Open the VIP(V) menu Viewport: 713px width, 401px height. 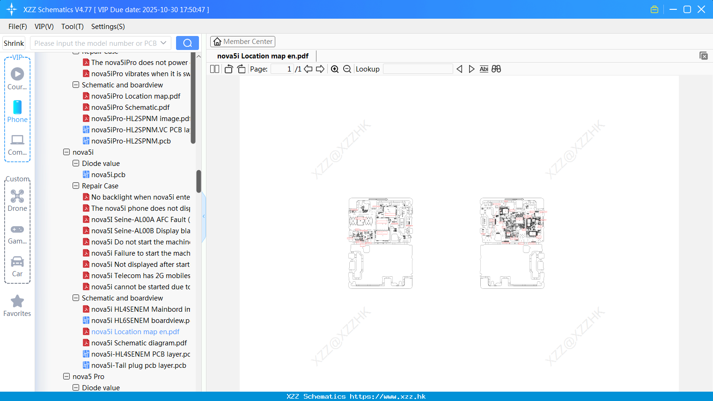pos(44,27)
